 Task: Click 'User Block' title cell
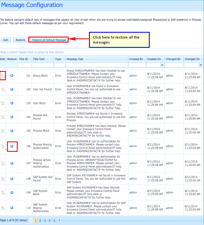(43, 103)
